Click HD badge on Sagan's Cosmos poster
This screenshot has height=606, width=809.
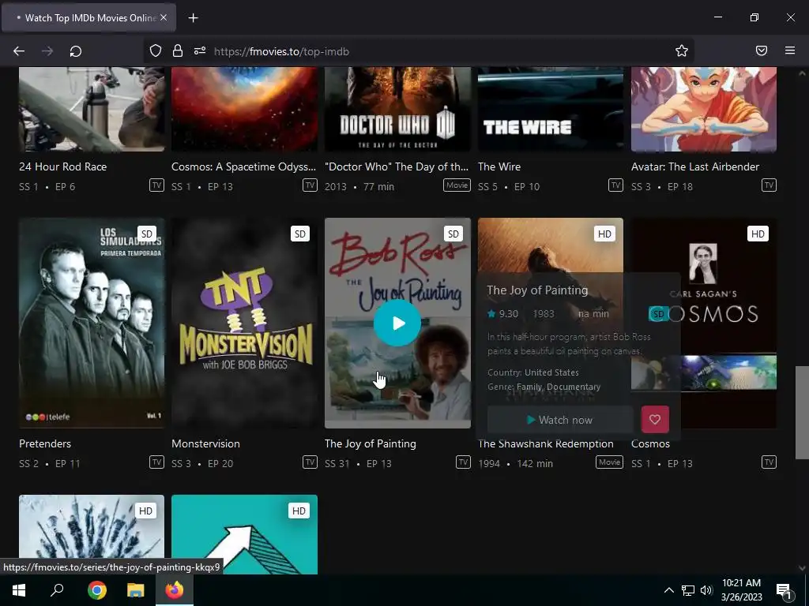coord(758,234)
